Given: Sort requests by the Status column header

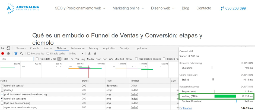Looking at the screenshot, I should coord(93,80).
